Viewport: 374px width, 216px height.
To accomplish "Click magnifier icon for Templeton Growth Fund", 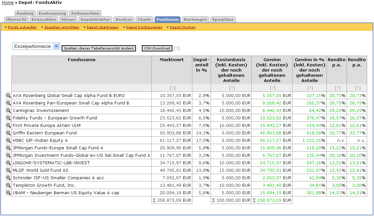I will pos(8,185).
